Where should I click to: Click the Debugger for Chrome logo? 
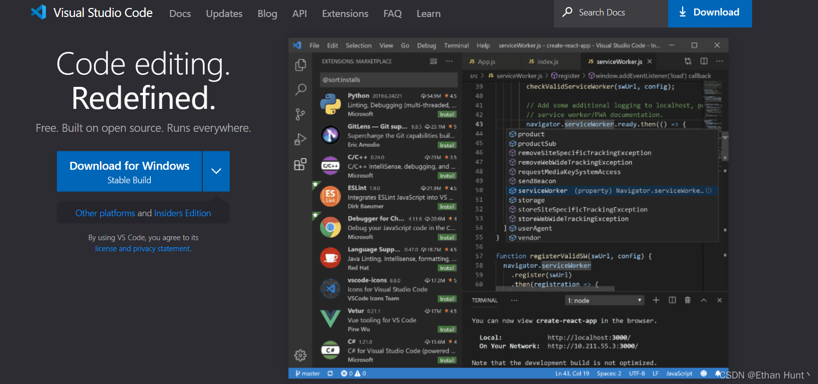pos(330,228)
